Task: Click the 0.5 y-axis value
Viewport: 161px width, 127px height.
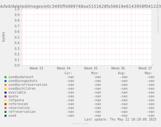Action: 17,37
